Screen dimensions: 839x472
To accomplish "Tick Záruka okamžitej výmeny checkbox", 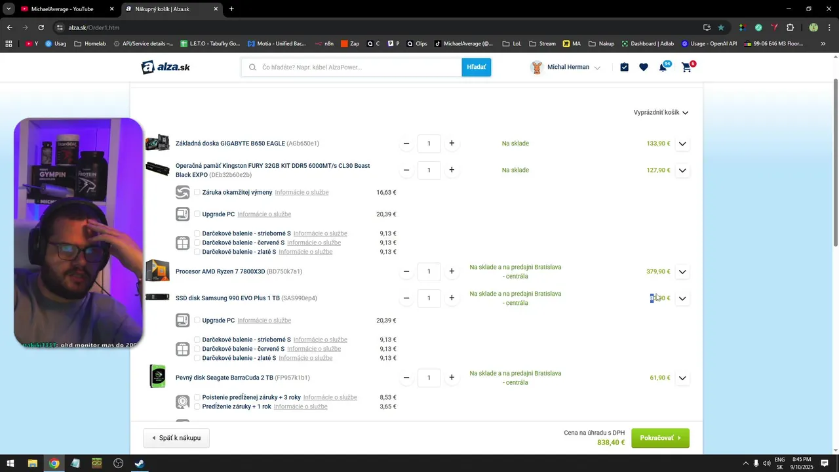I will [197, 192].
